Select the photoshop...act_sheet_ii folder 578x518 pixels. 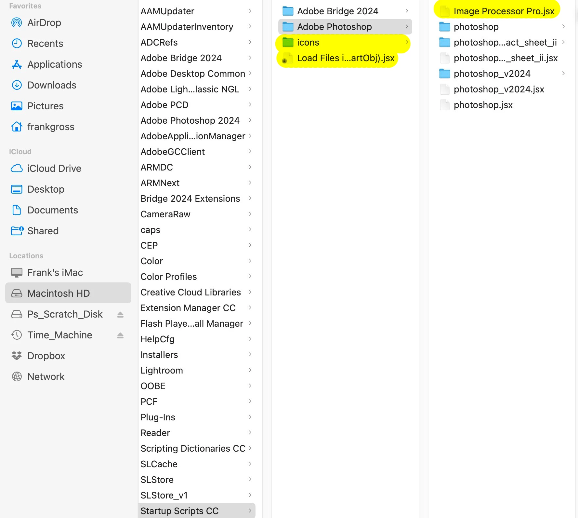tap(502, 42)
